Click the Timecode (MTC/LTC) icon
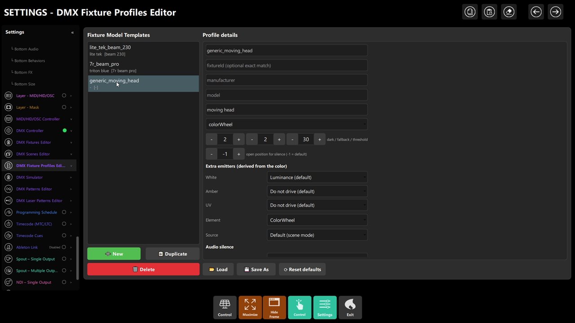 [x=8, y=224]
